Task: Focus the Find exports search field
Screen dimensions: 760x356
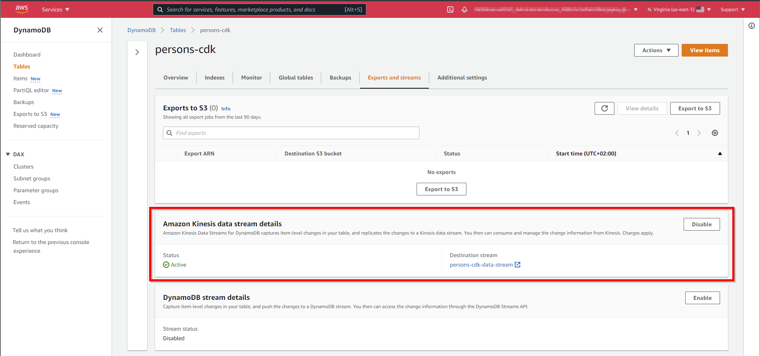Action: tap(291, 133)
